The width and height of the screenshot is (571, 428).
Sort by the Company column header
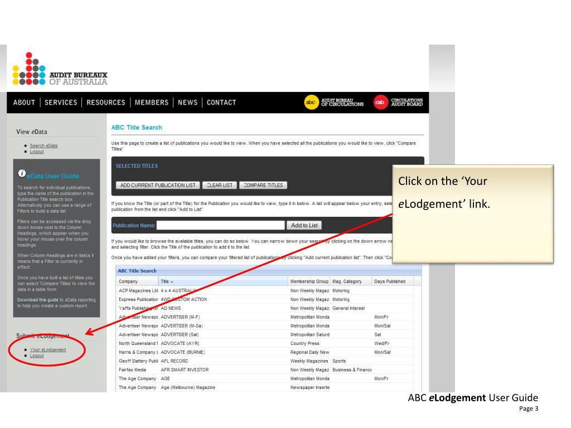pyautogui.click(x=137, y=281)
